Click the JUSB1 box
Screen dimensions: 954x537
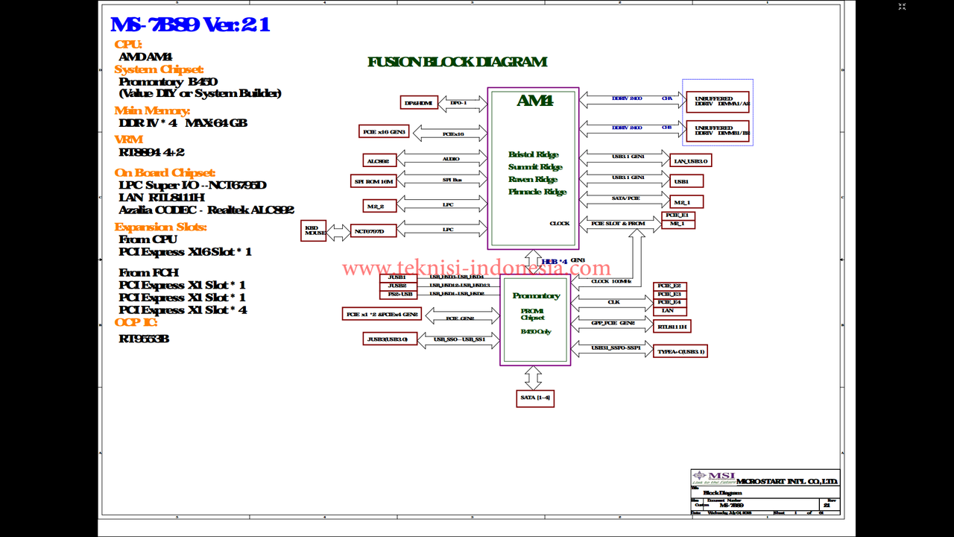(x=397, y=277)
